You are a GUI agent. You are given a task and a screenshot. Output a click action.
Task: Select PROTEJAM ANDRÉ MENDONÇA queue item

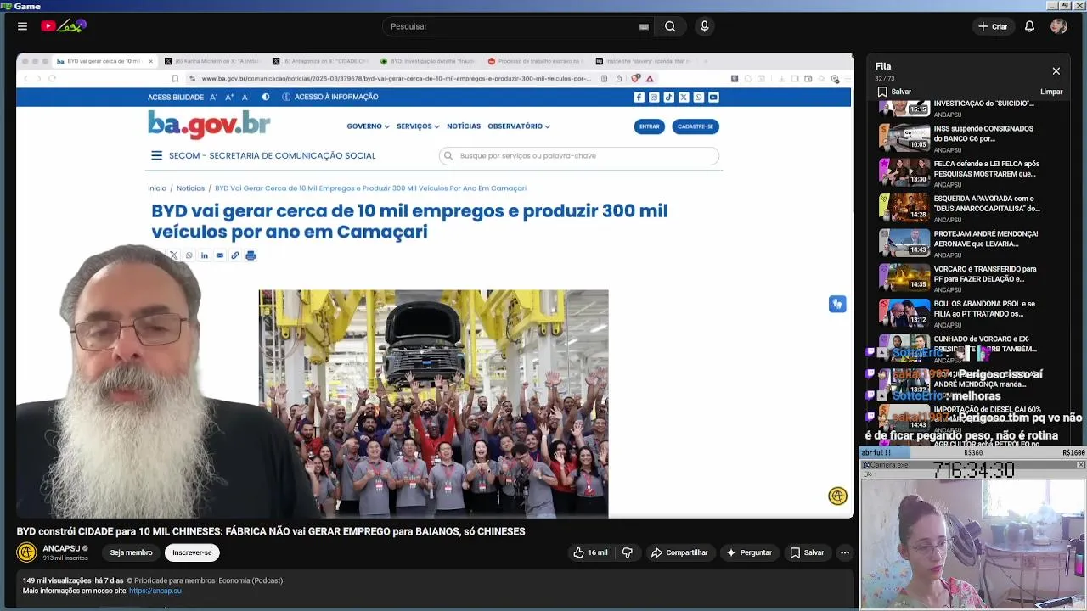958,244
